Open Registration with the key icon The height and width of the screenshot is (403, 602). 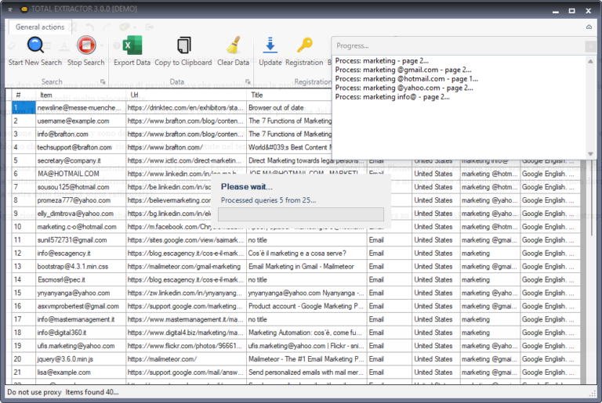point(304,45)
